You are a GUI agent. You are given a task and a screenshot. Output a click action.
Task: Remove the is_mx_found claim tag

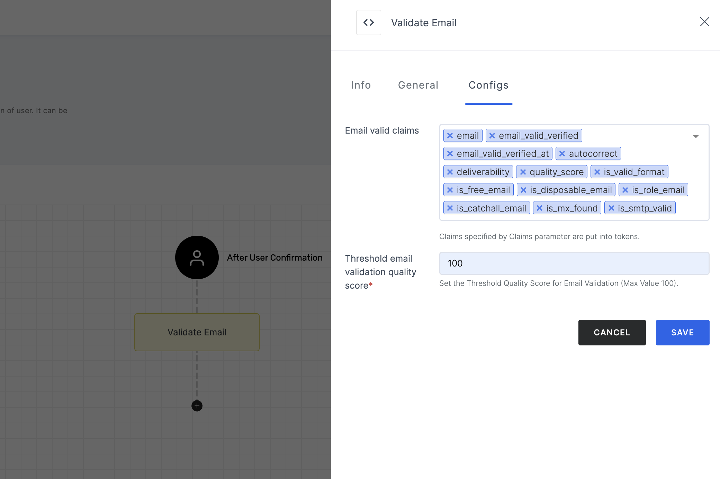[x=540, y=208]
